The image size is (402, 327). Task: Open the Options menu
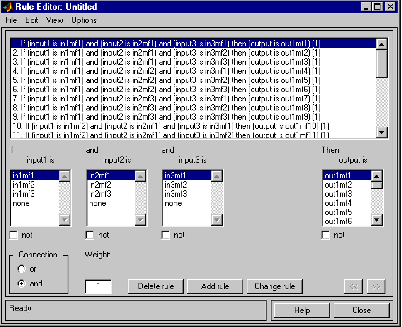pyautogui.click(x=84, y=20)
